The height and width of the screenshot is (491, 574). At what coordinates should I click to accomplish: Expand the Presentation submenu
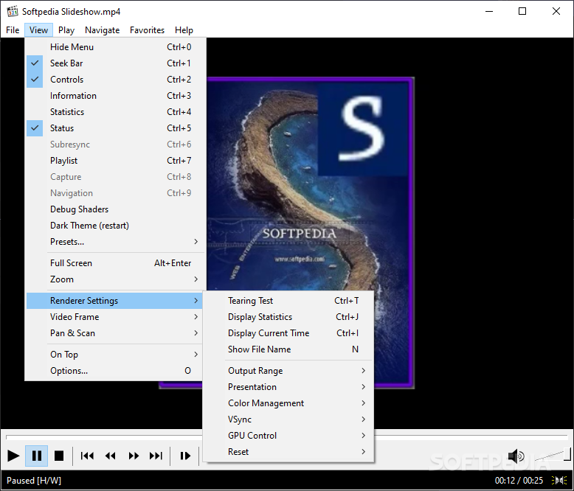point(288,387)
